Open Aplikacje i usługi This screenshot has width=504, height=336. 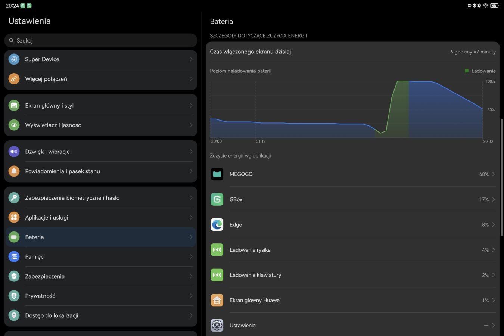click(x=101, y=217)
